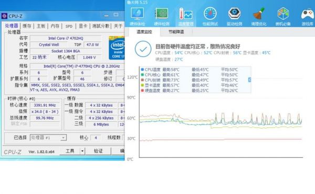
Task: Click the instruction set list MMX, SSE
Action: coord(77,87)
